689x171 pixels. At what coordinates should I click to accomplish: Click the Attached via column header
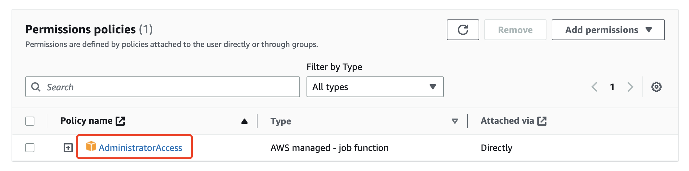pos(507,121)
